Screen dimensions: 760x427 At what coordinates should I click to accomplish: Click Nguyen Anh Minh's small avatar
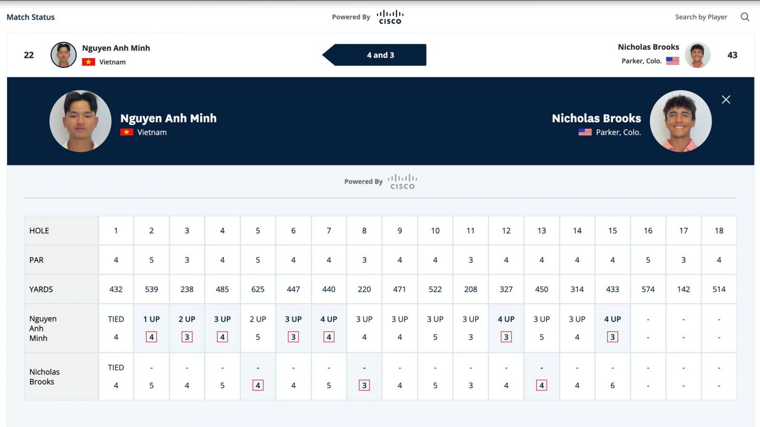tap(64, 55)
